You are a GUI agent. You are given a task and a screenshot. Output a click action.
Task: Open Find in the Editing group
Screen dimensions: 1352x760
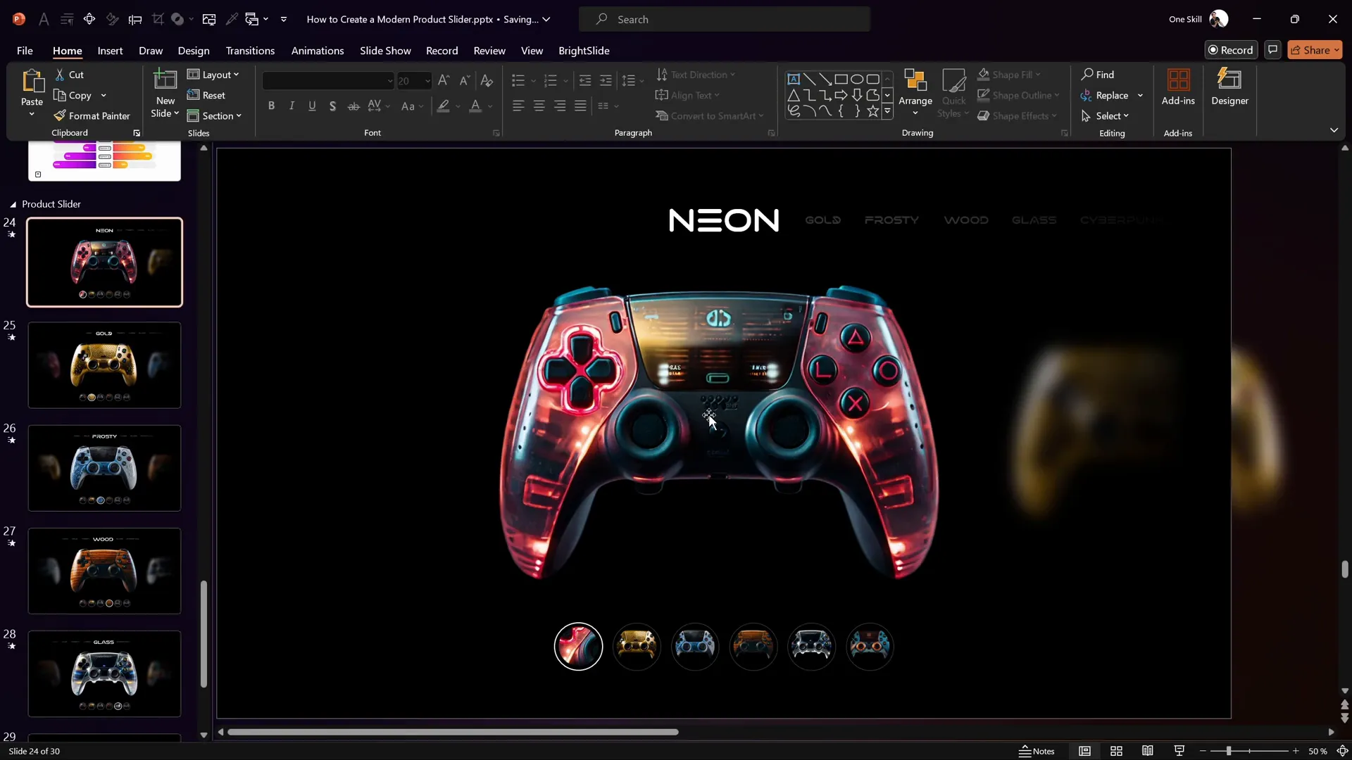(1098, 75)
